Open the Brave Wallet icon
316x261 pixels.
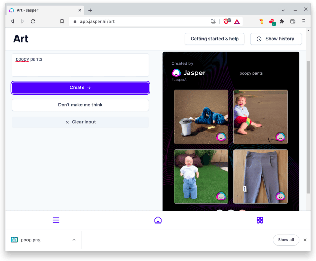[x=293, y=21]
